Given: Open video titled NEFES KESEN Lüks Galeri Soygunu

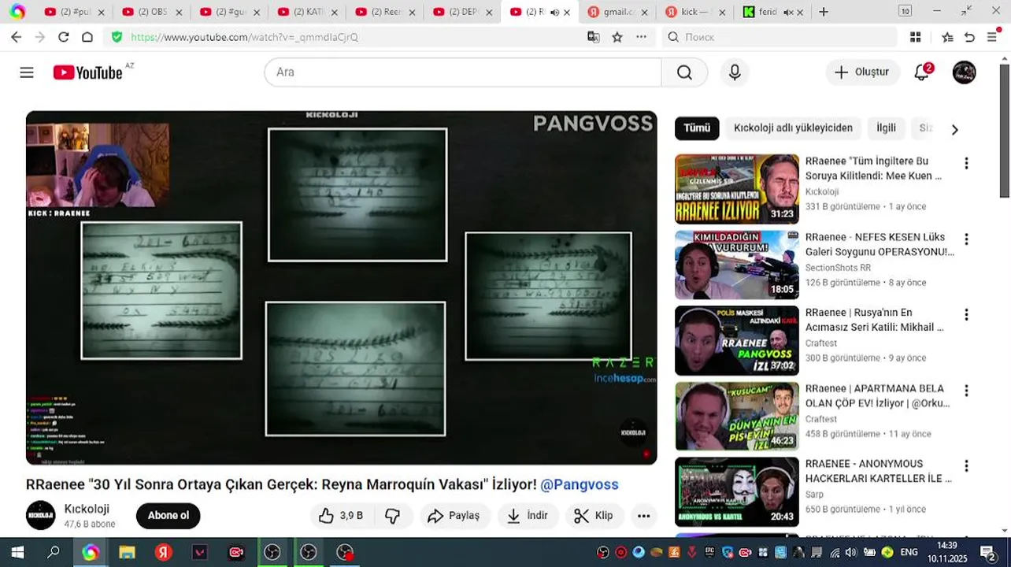Looking at the screenshot, I should [879, 245].
